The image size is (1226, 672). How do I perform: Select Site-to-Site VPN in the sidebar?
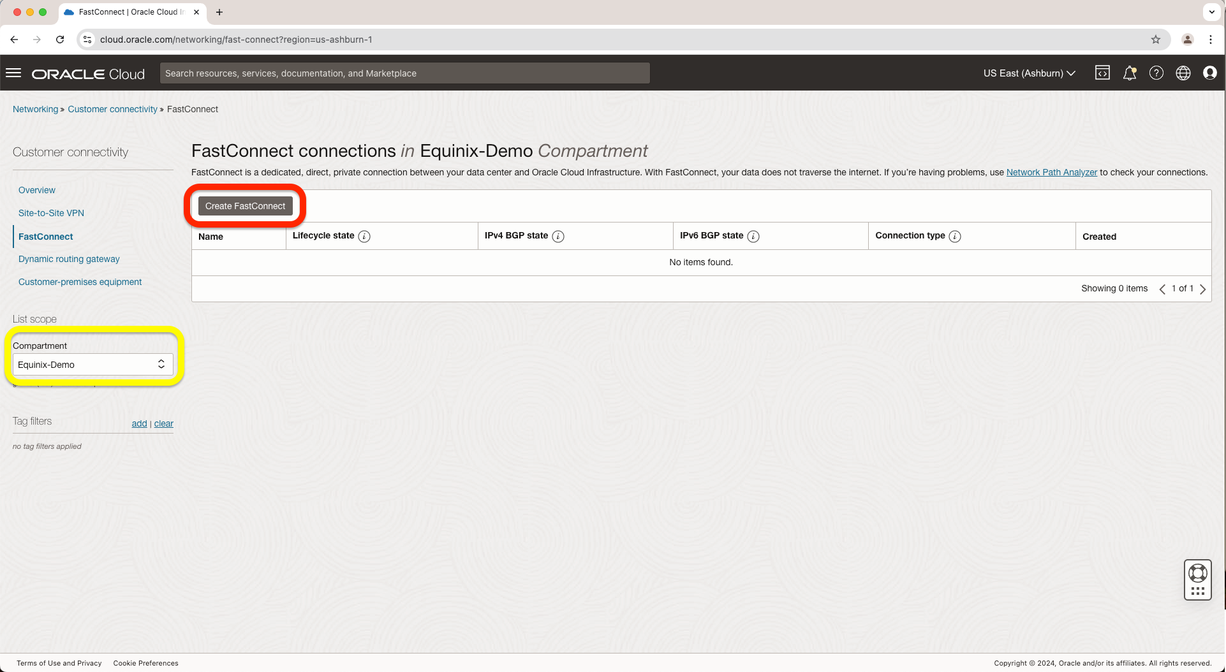coord(51,213)
